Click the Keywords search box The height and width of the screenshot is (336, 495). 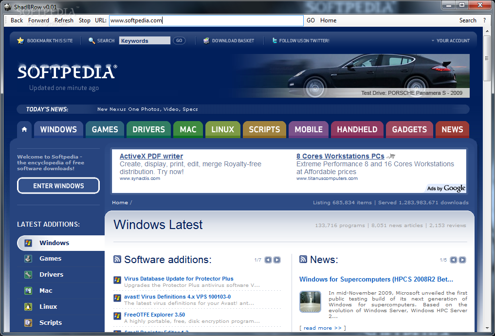[145, 40]
